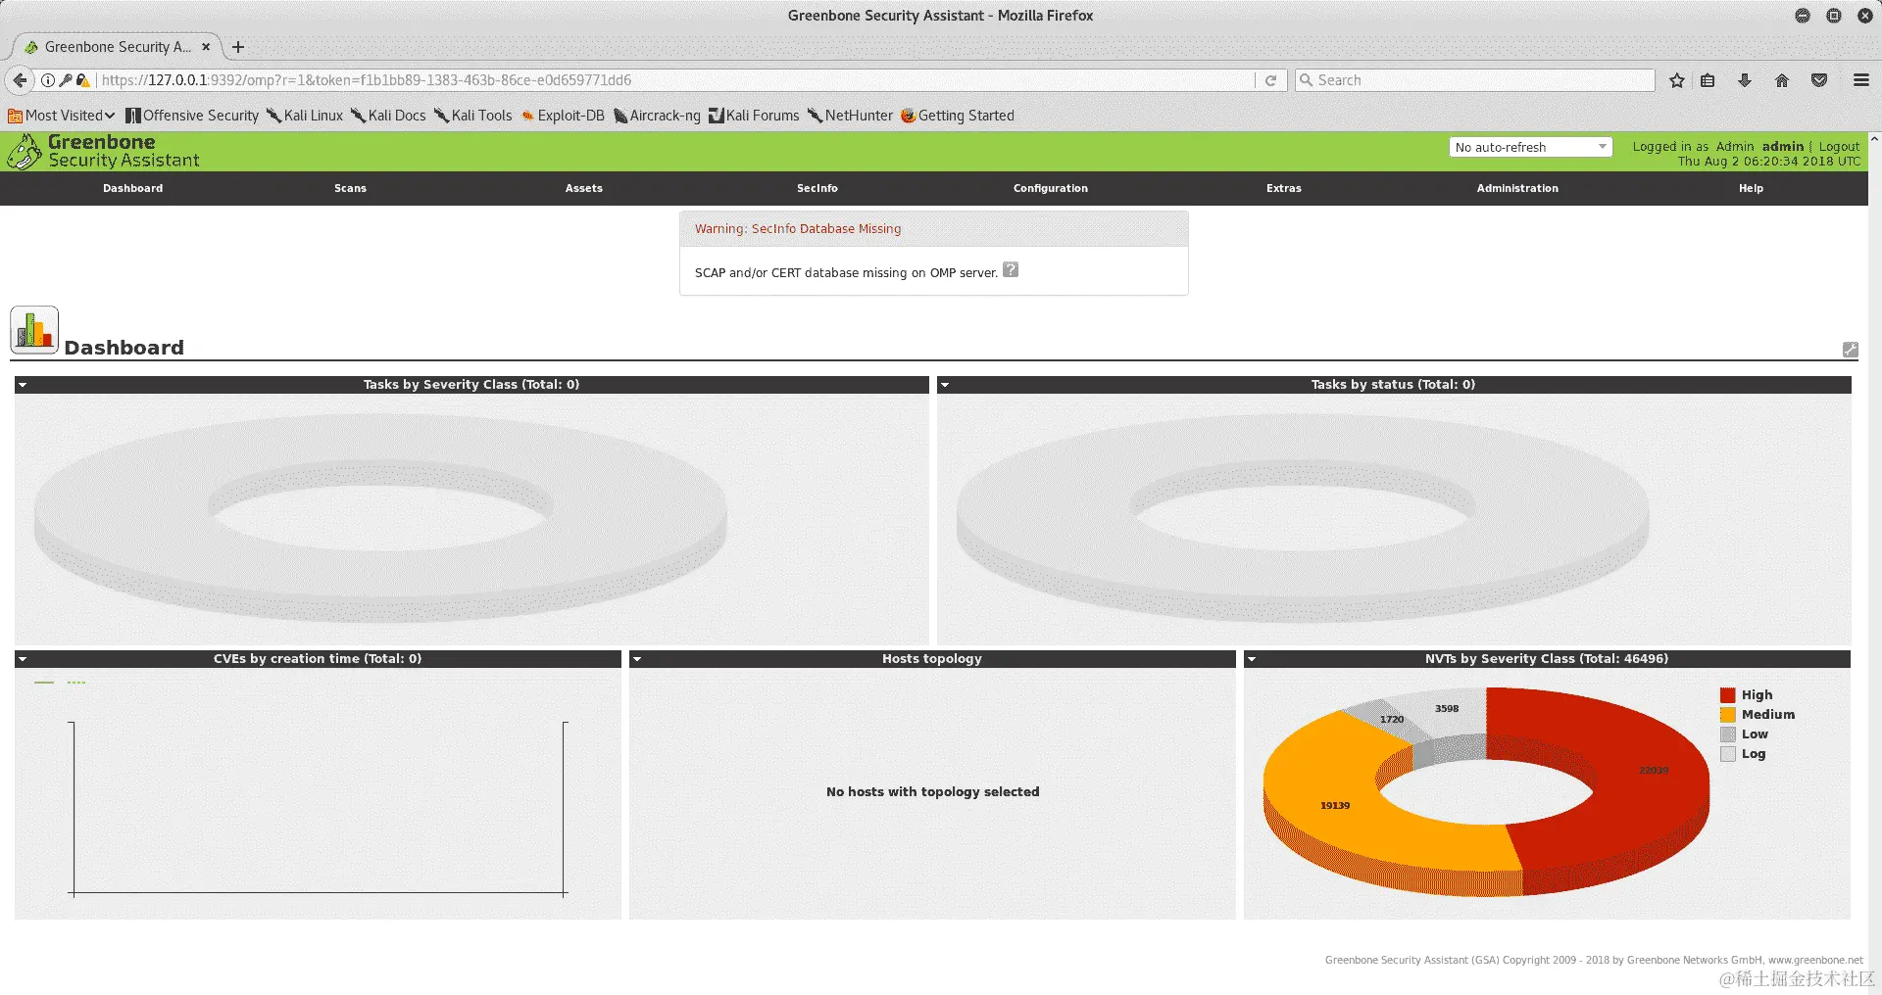Click the Log legend swatch

1728,754
